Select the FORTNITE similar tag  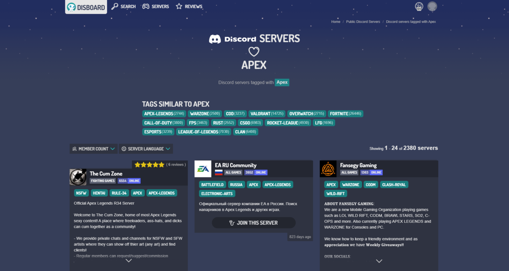pos(345,113)
